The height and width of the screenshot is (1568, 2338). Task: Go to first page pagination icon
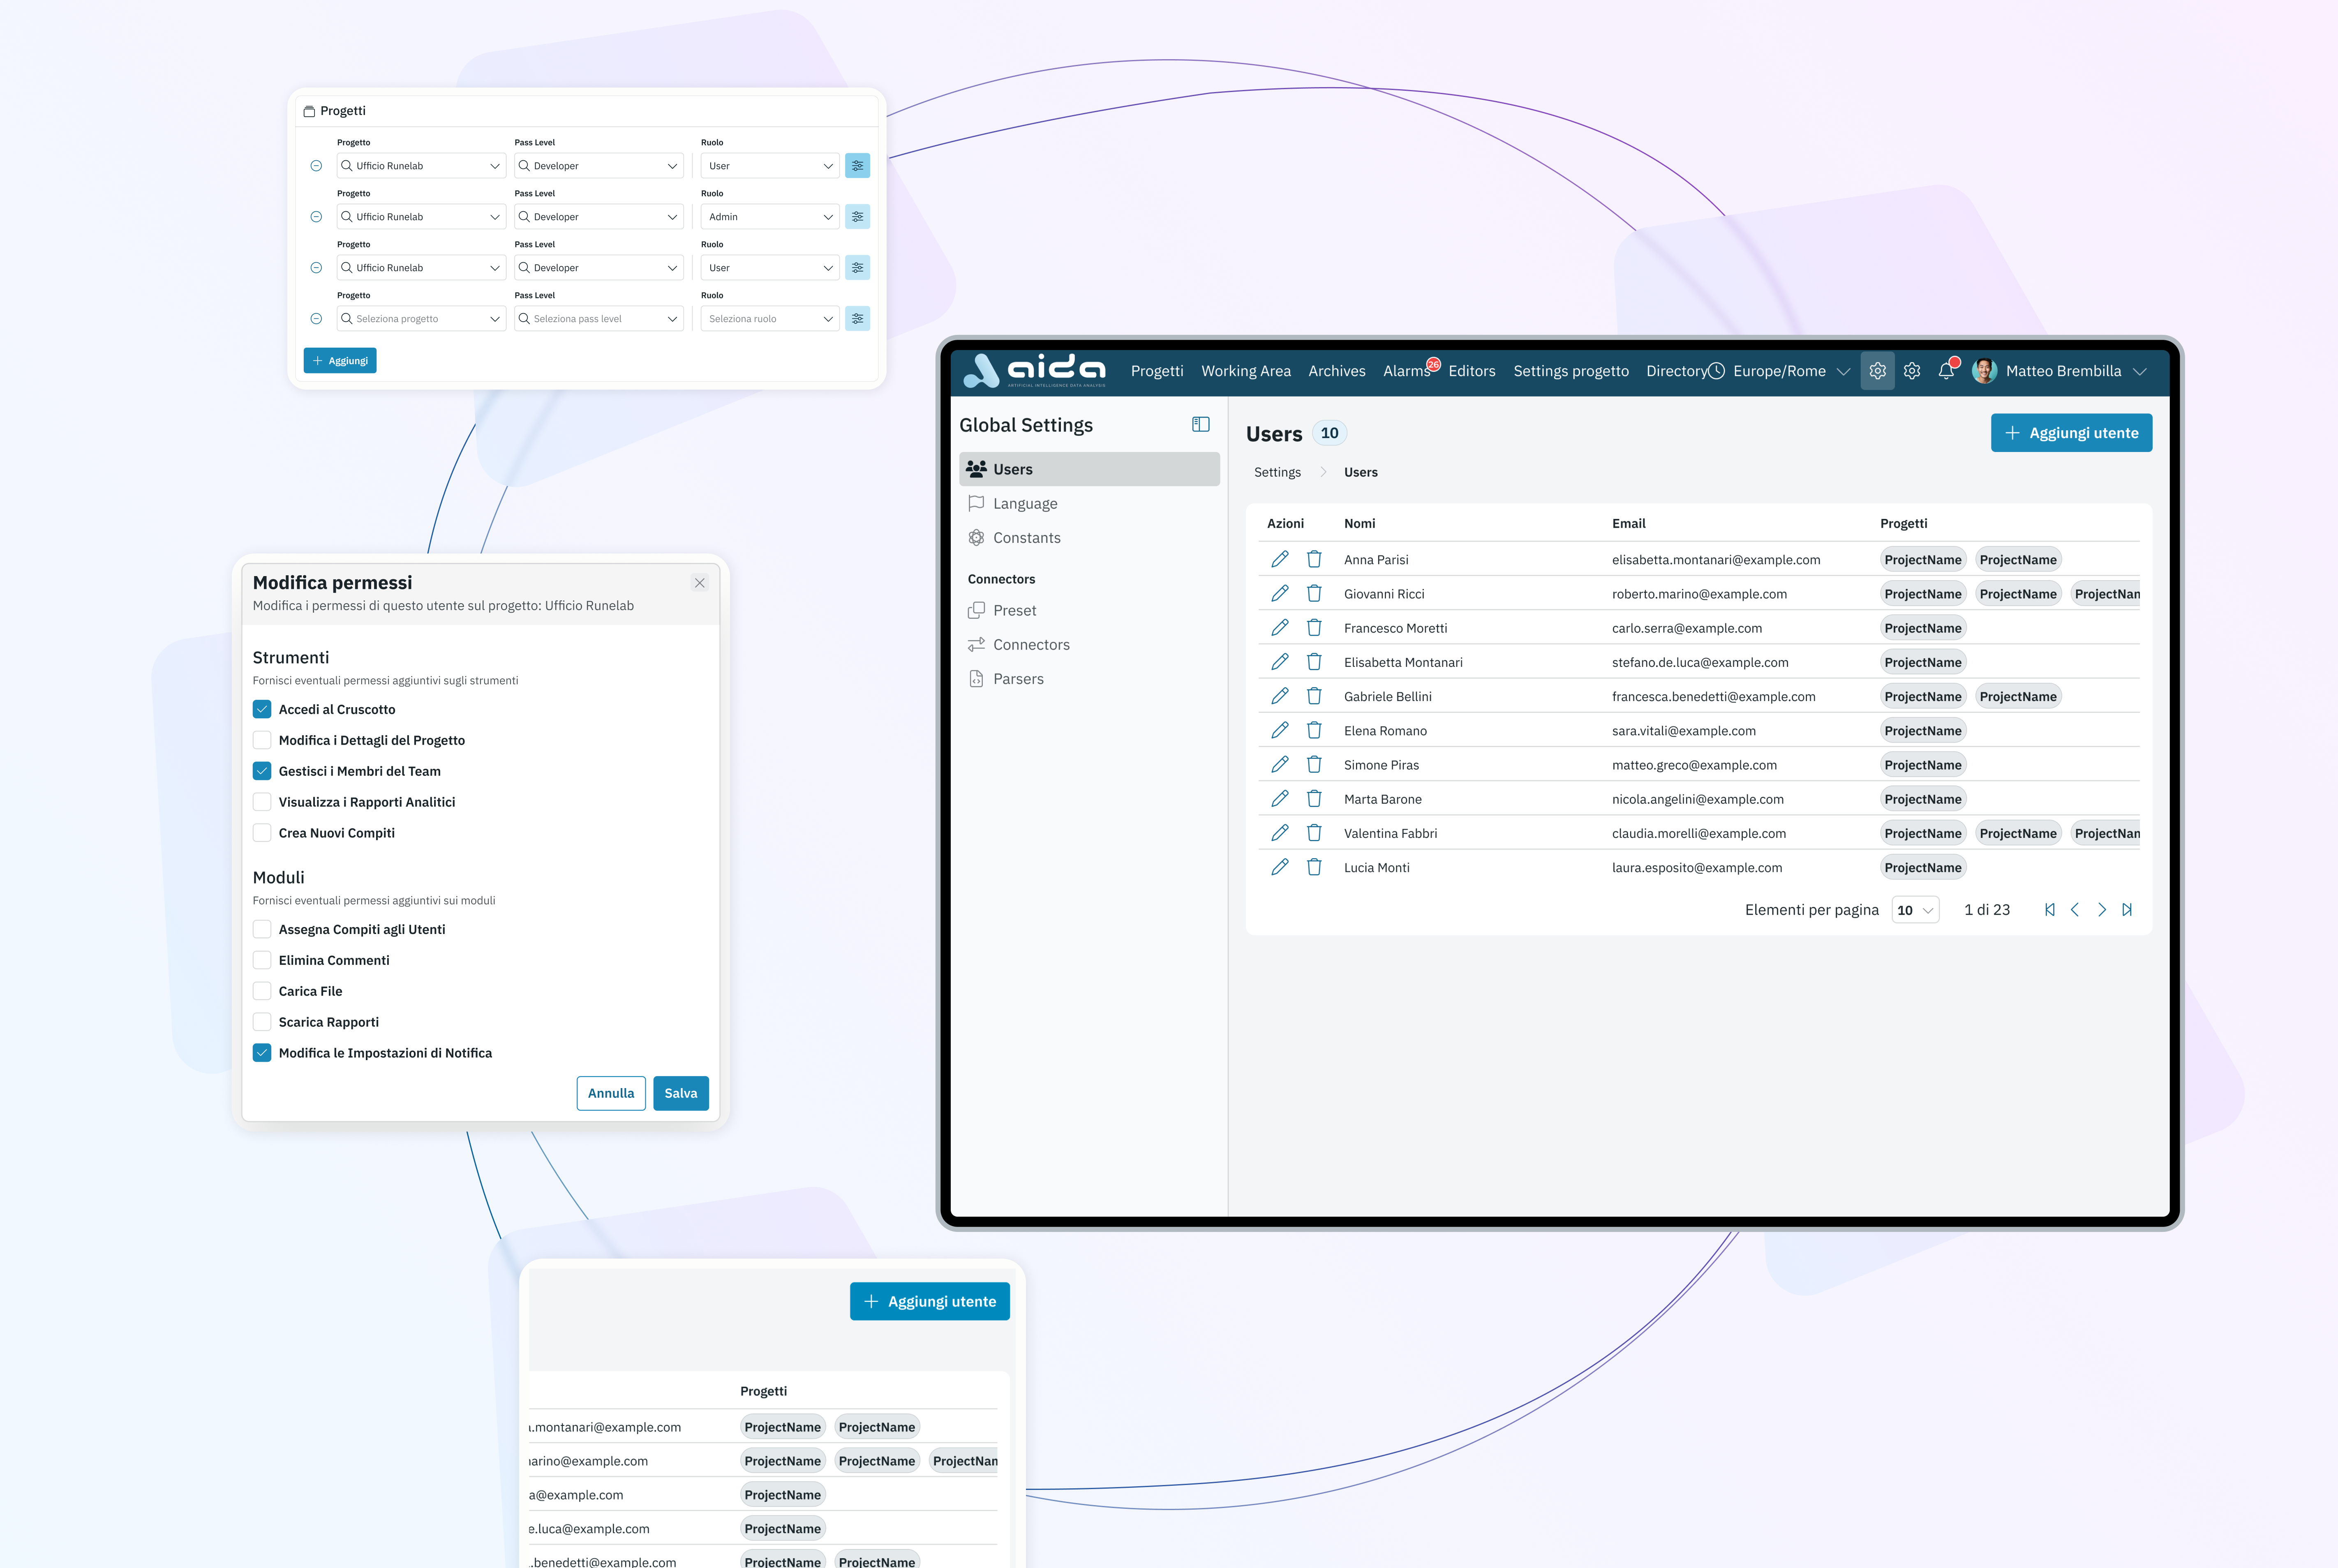coord(2049,910)
